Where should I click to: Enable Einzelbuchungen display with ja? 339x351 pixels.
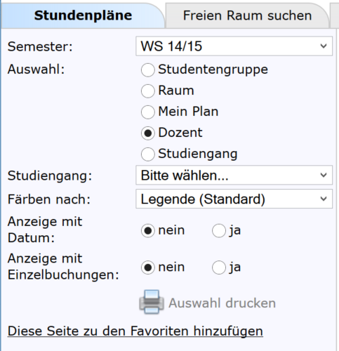[x=219, y=267]
